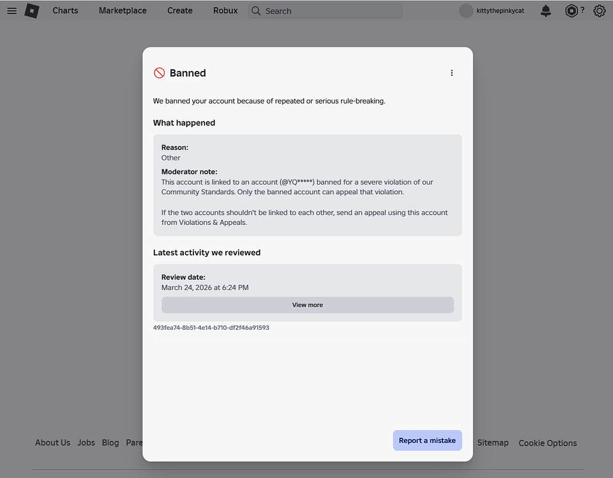
Task: Open the three-dot options in Banned dialog
Action: point(451,73)
